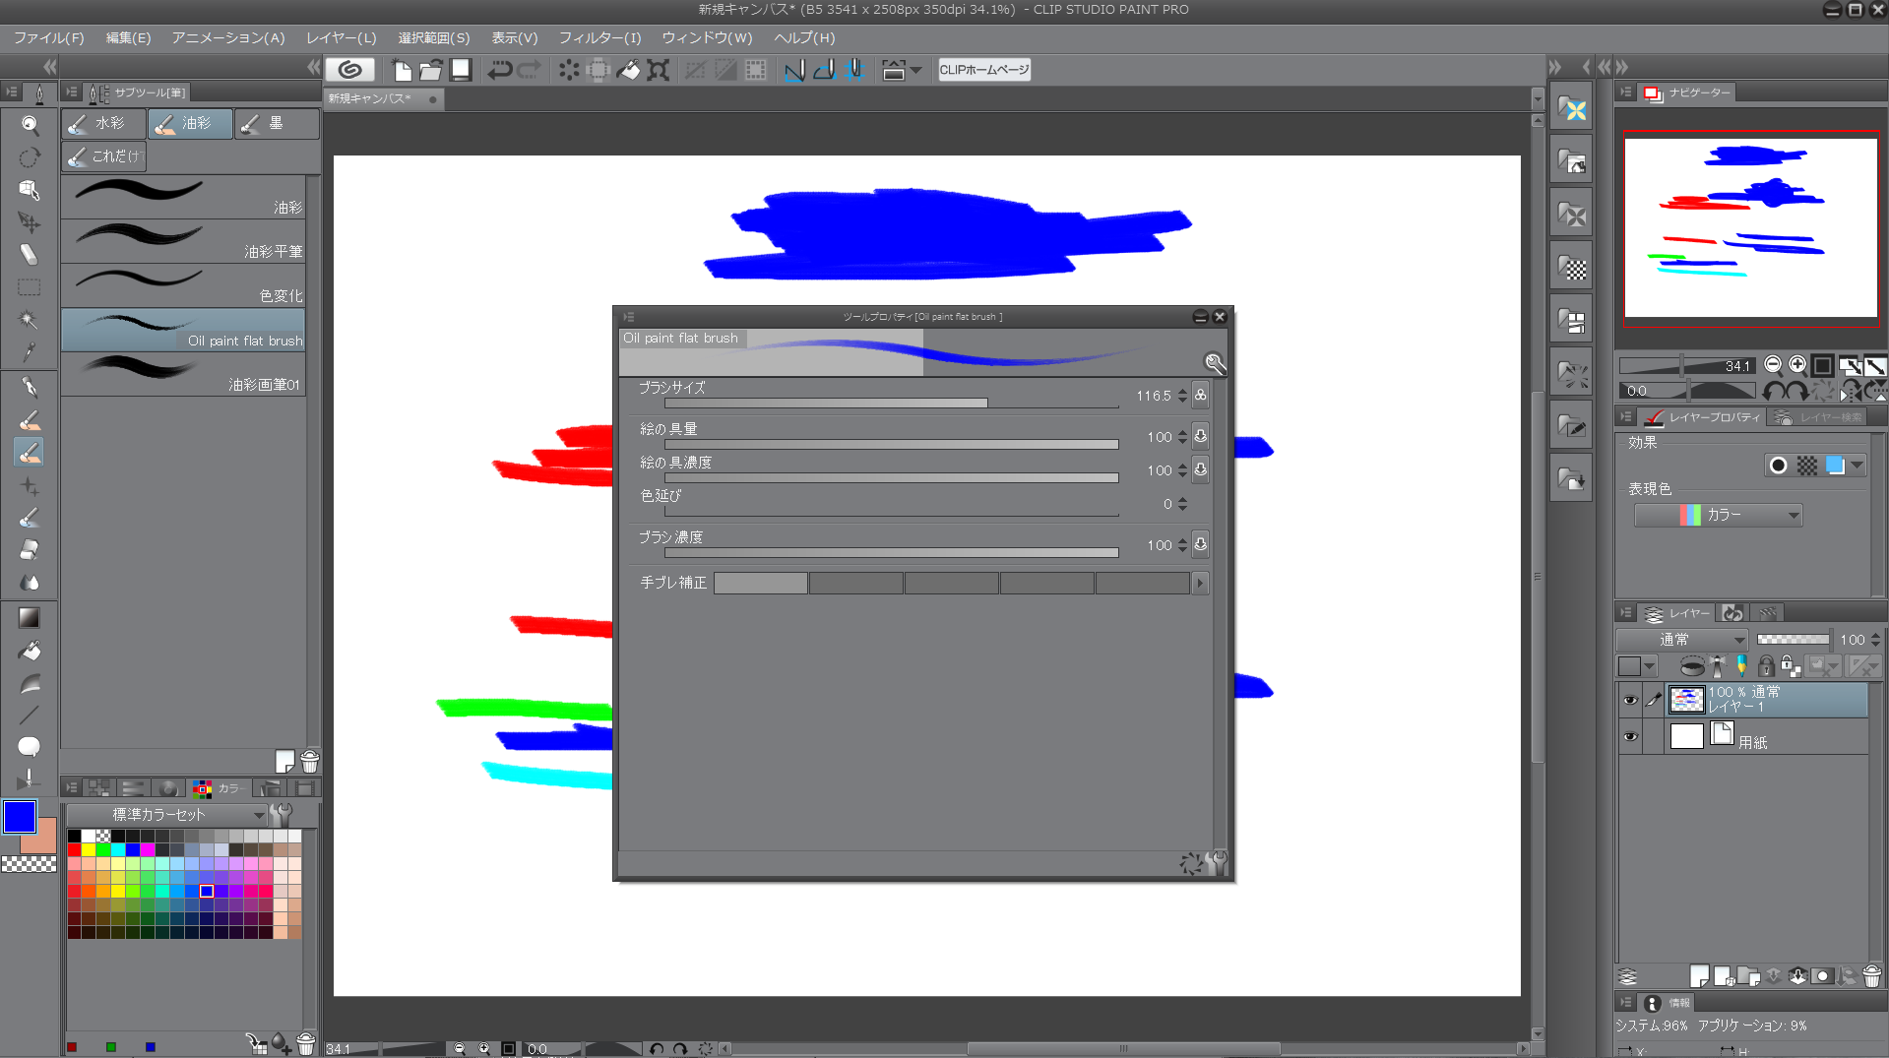Select the Auto select magic wand tool
The image size is (1889, 1058).
point(30,320)
